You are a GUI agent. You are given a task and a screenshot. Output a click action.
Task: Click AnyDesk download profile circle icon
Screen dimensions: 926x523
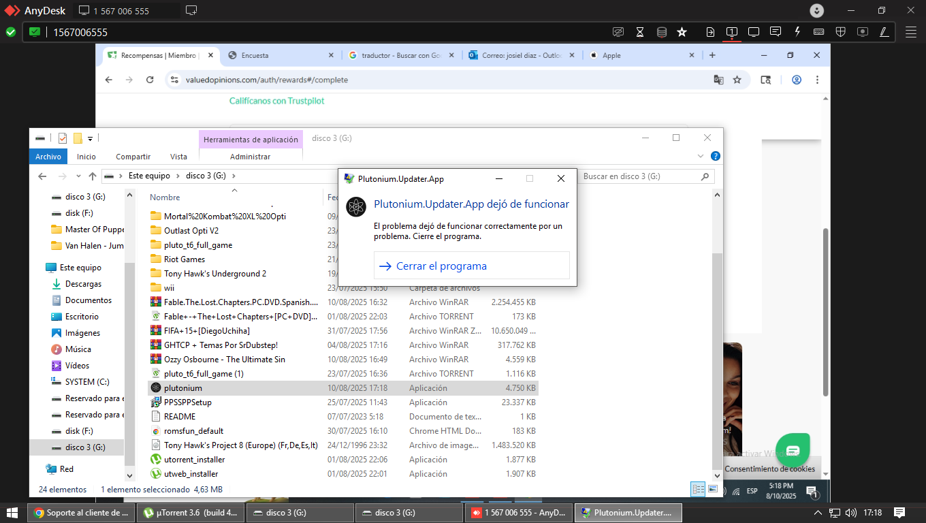coord(817,11)
